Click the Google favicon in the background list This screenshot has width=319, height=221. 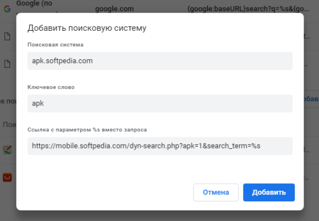click(7, 8)
